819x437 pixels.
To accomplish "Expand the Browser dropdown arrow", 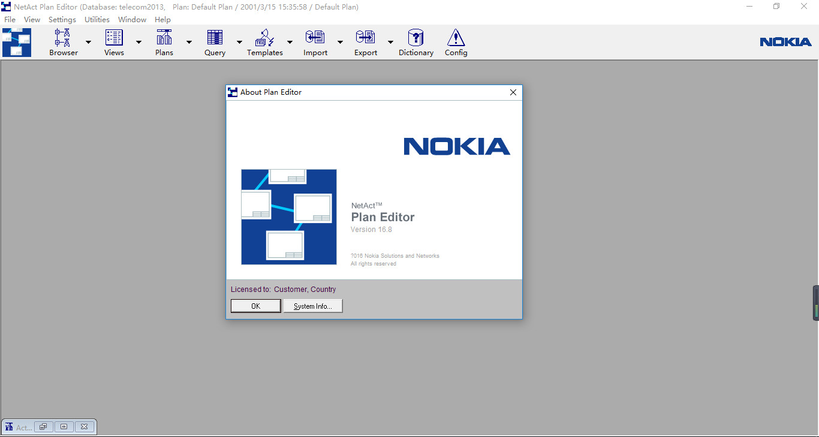I will (x=88, y=43).
